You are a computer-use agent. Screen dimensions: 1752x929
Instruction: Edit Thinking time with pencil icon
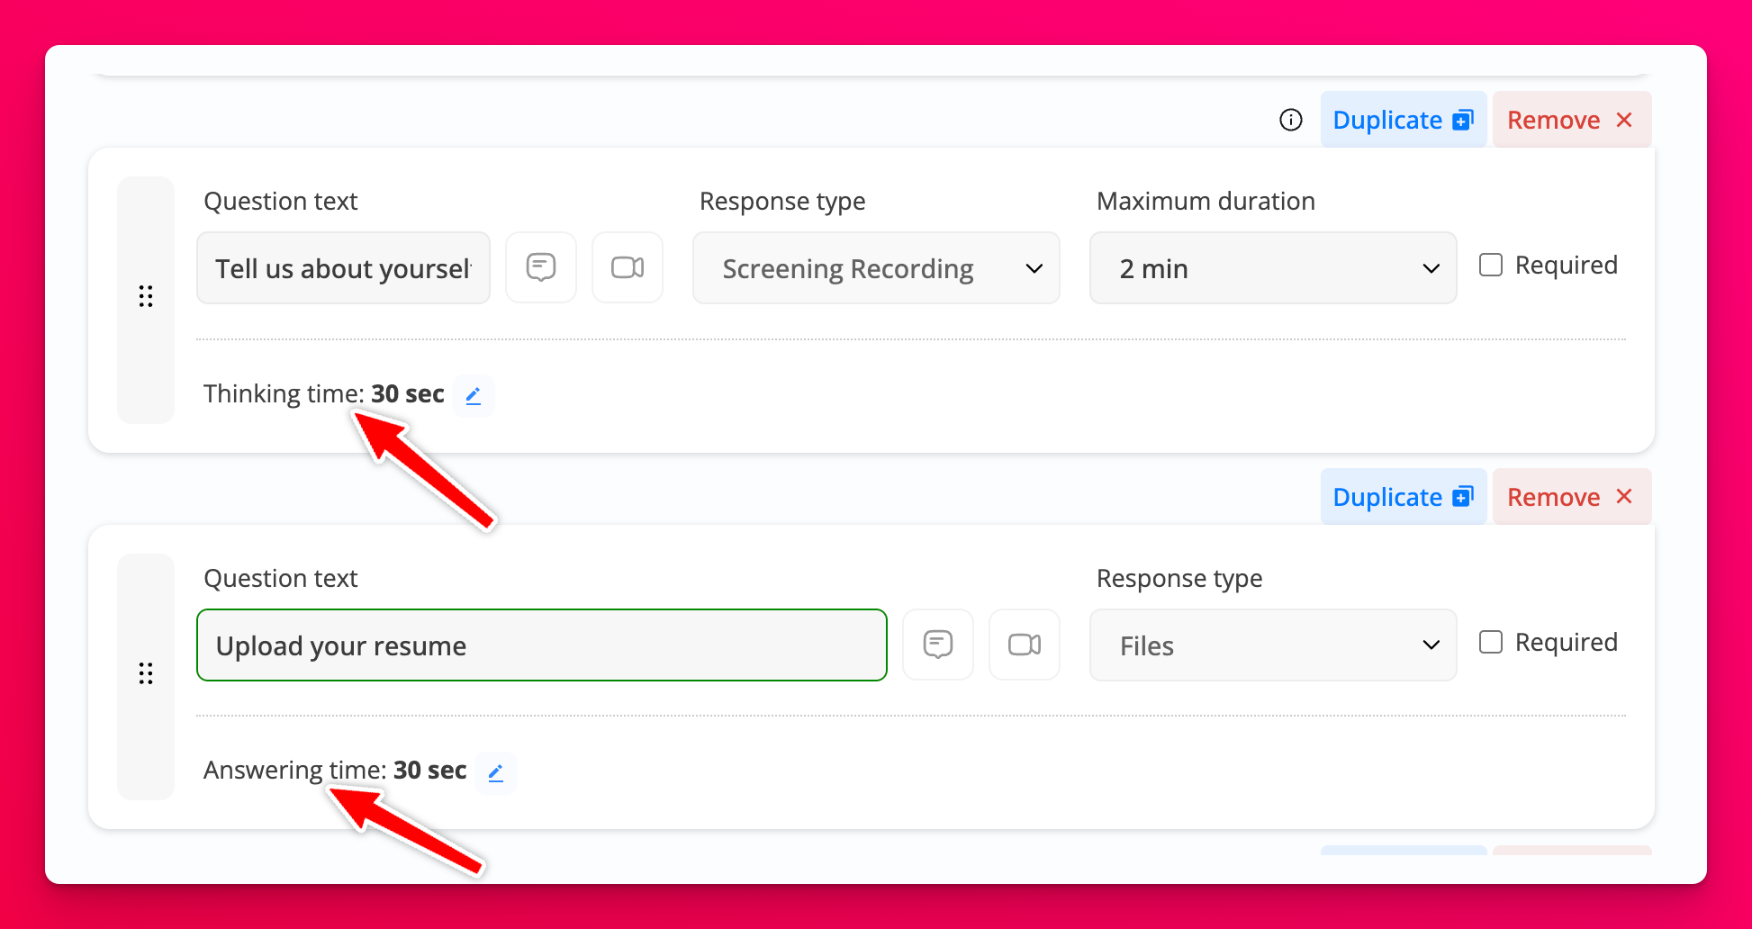[x=474, y=395]
